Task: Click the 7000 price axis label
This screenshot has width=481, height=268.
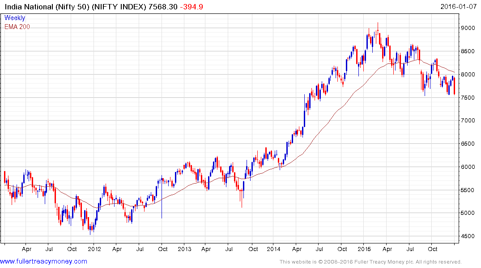Action: [468, 120]
